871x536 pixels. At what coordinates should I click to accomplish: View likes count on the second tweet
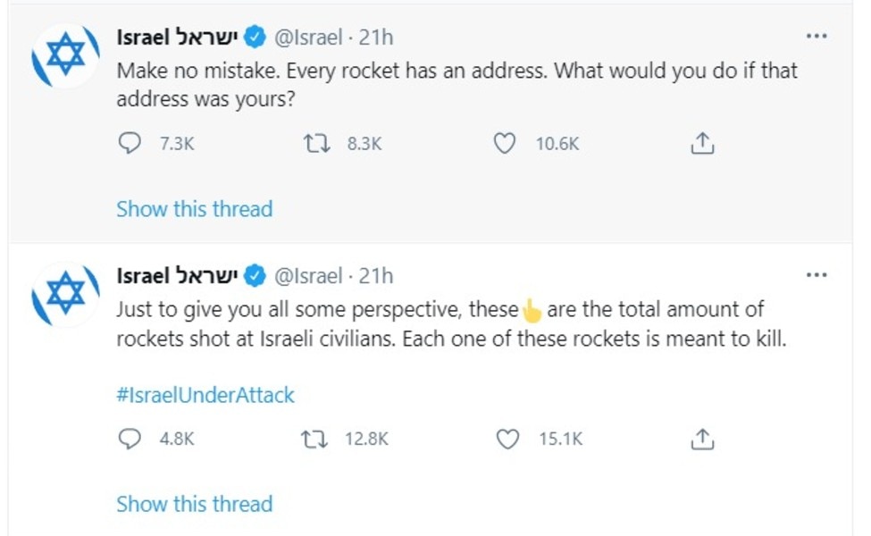(561, 439)
